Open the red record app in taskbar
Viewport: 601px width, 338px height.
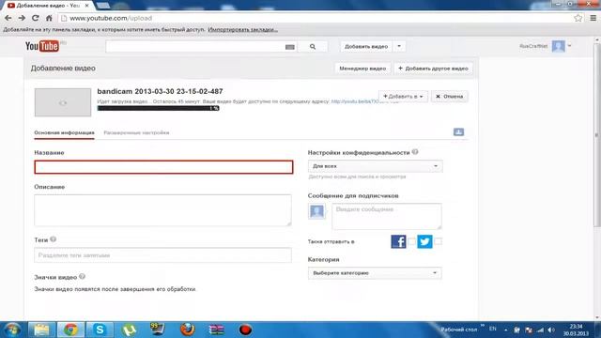[x=245, y=330]
